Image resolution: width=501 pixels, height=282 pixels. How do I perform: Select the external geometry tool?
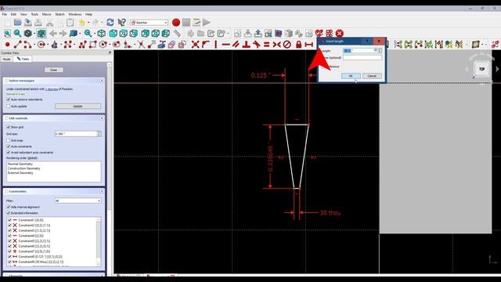click(x=162, y=45)
